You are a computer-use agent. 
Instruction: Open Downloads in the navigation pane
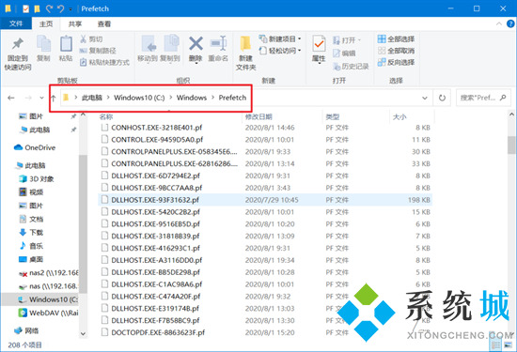[31, 233]
